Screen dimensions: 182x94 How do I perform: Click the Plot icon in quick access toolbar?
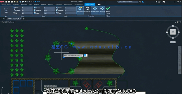tap(23, 2)
